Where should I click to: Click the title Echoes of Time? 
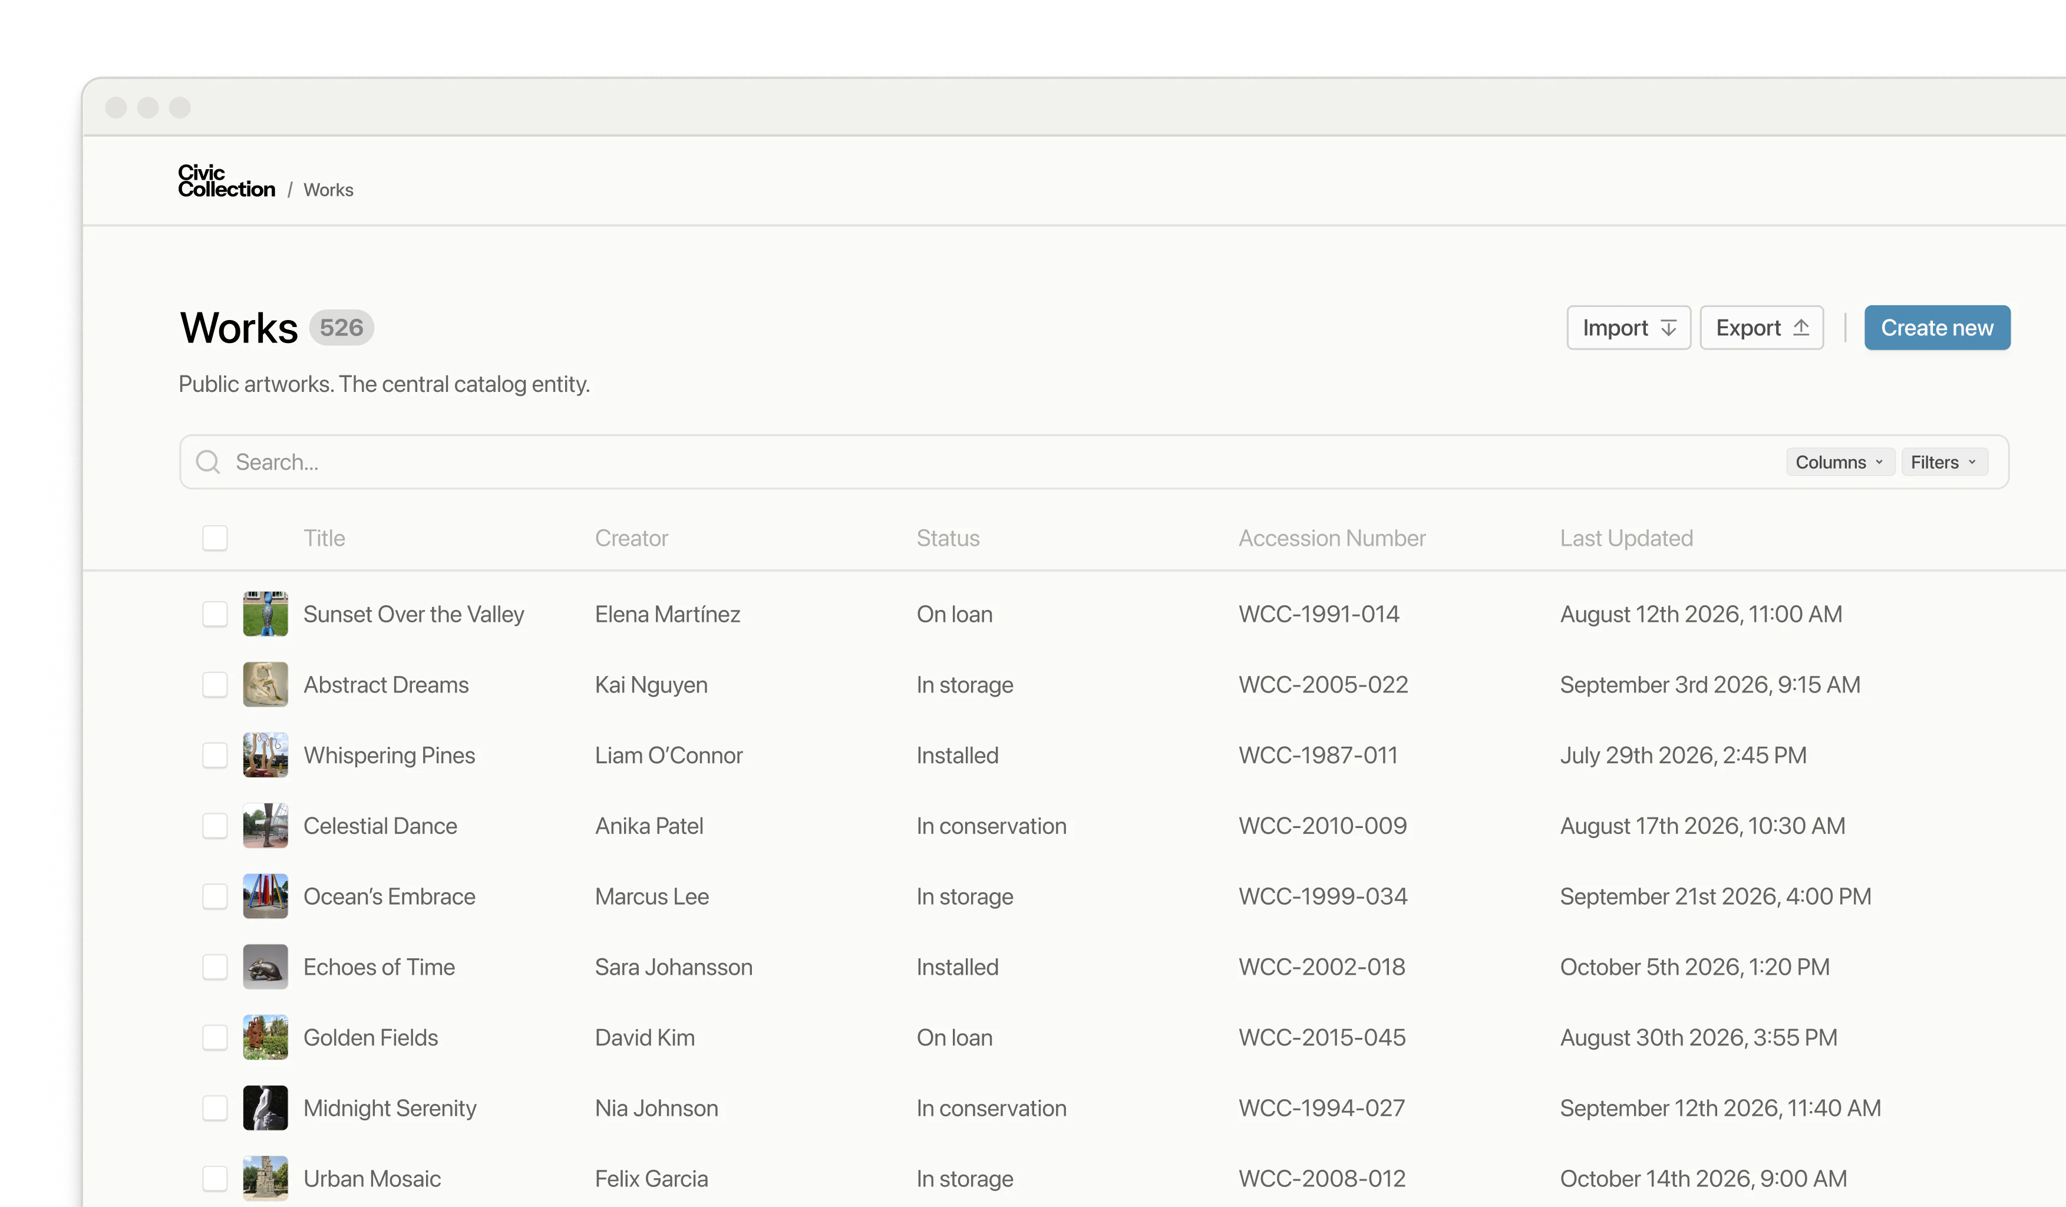(x=379, y=967)
